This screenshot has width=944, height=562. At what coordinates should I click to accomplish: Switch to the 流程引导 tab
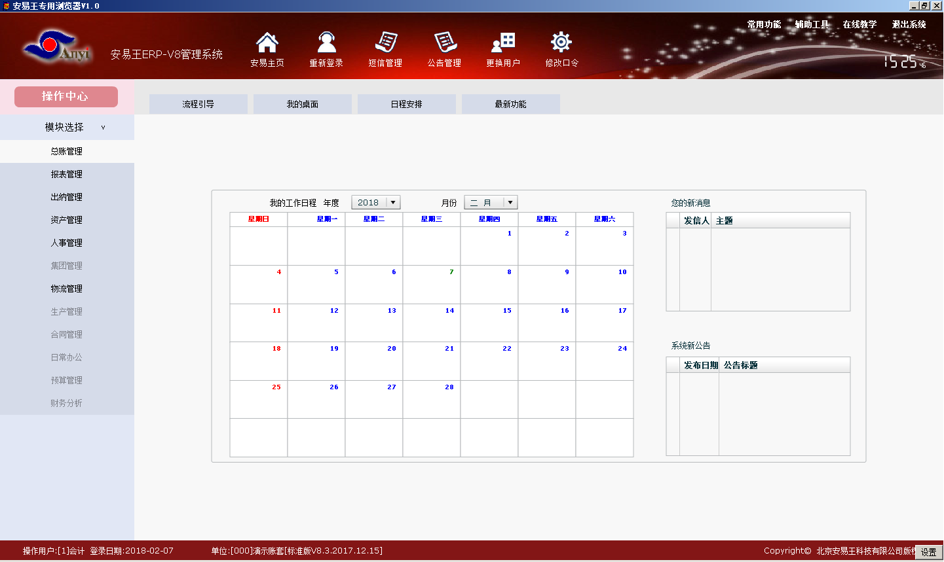198,104
